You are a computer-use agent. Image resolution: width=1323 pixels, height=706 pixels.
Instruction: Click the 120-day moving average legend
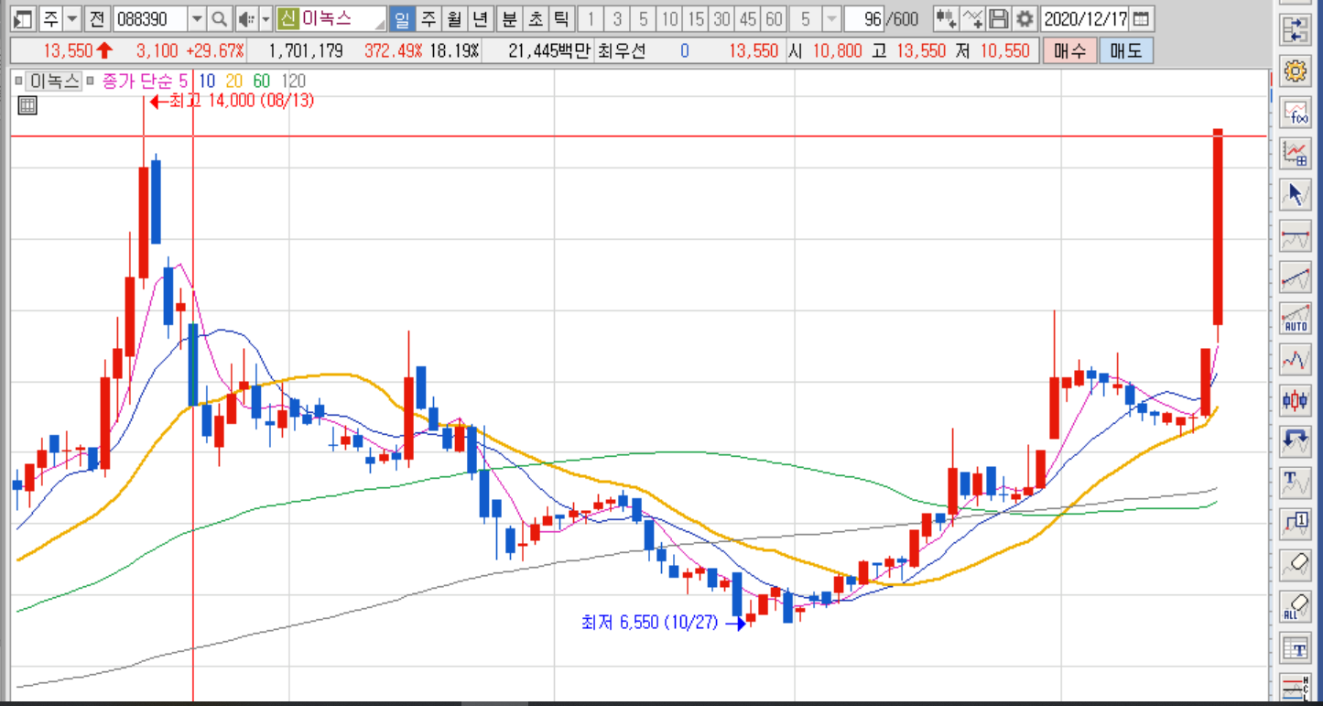point(294,81)
